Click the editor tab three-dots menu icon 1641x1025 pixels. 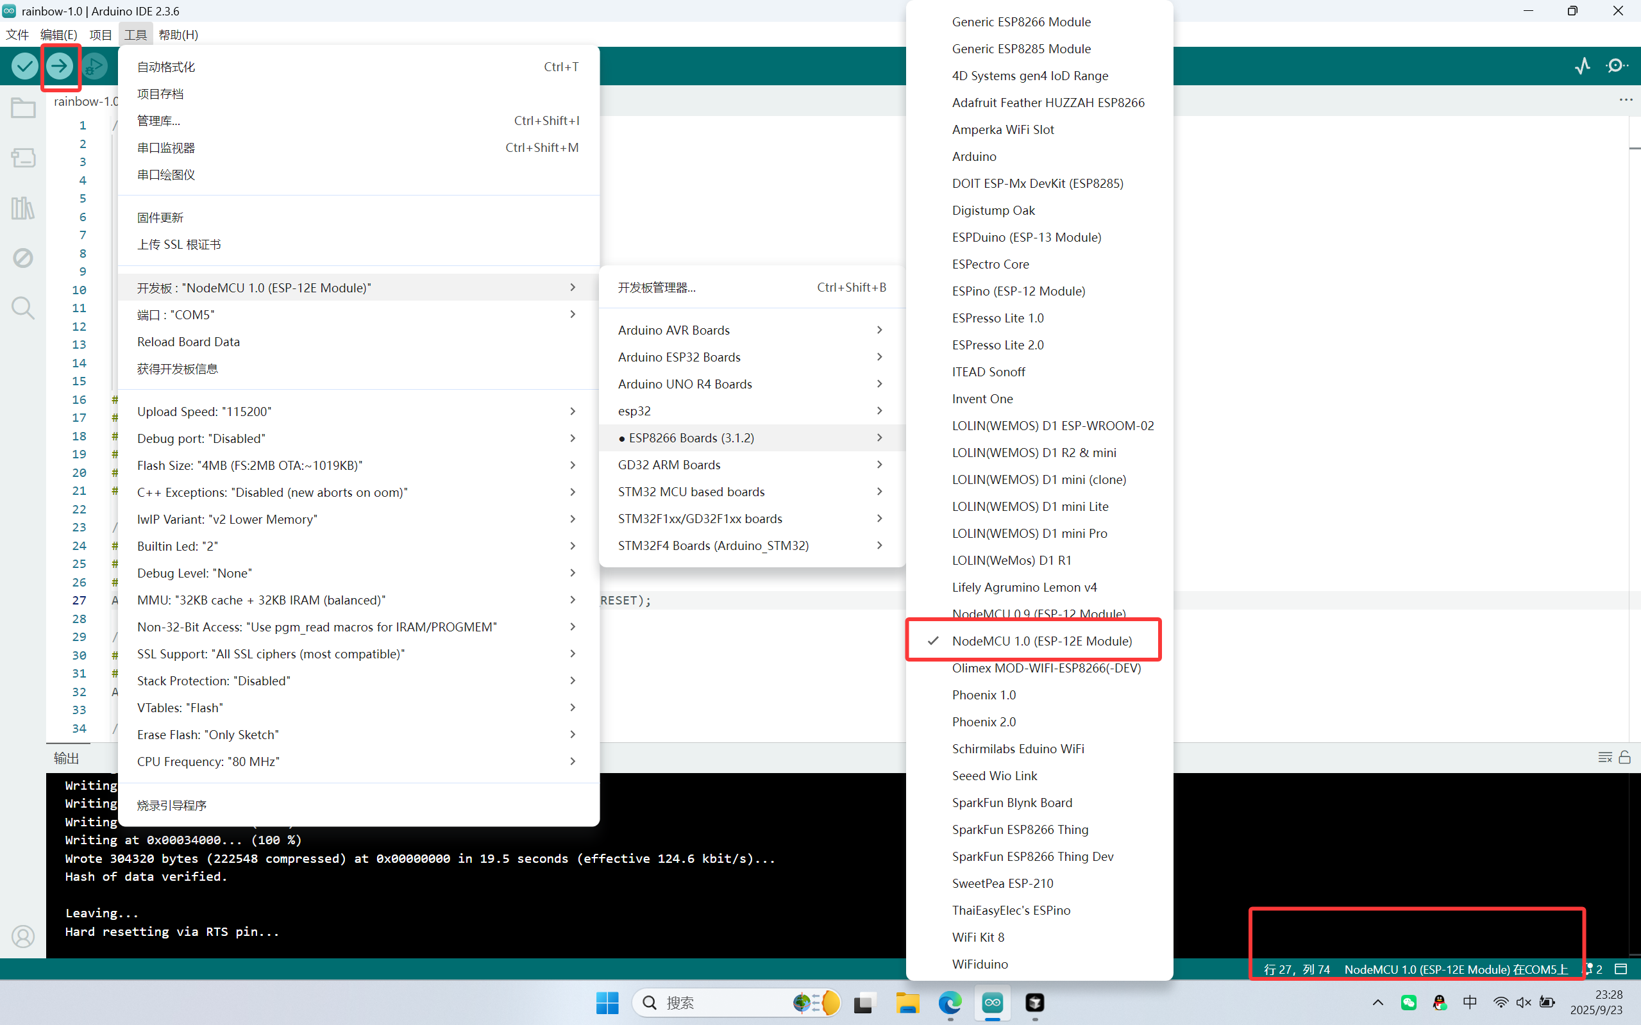point(1626,99)
